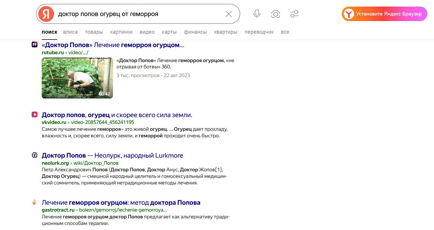Install Yandex Browser via orange button

384,14
